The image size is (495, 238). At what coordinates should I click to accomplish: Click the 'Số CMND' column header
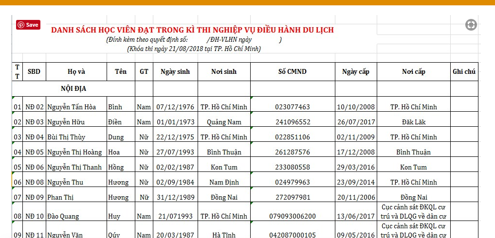click(293, 71)
